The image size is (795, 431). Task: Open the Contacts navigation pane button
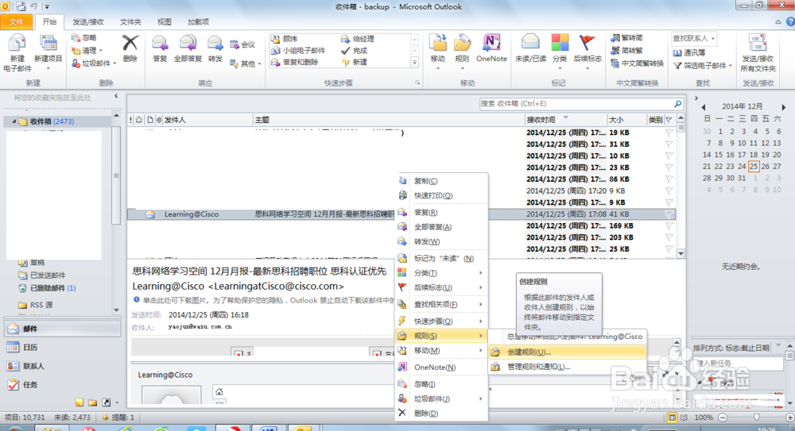(62, 366)
